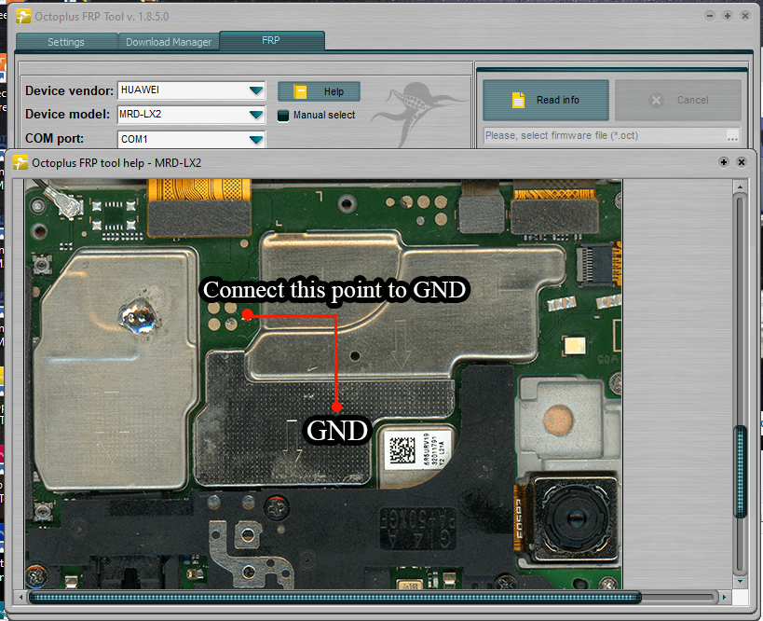
Task: Maximize the main Octoplus FRP Tool window
Action: (x=727, y=16)
